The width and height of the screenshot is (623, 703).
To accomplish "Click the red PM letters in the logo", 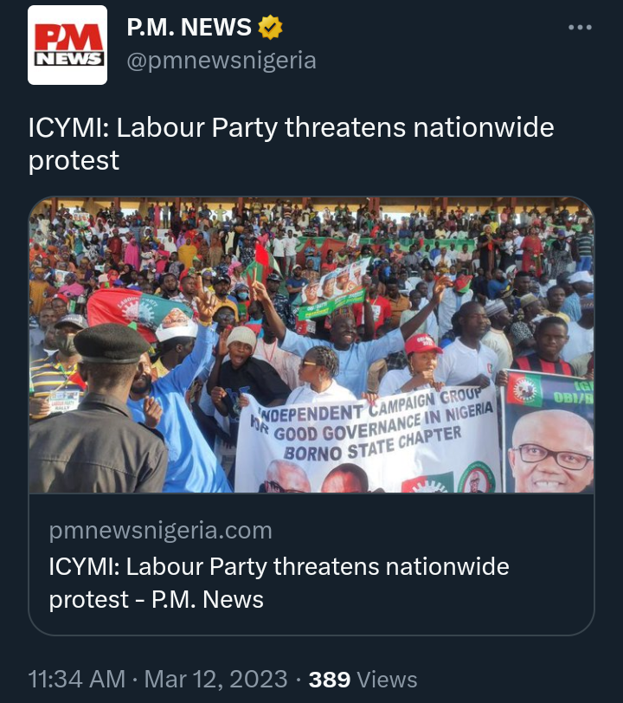I will tap(68, 36).
